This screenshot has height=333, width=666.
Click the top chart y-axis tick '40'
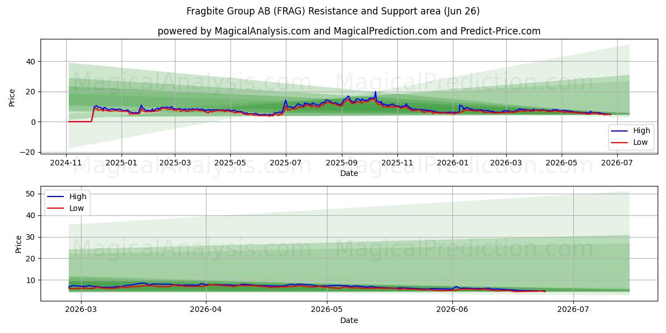click(x=32, y=62)
